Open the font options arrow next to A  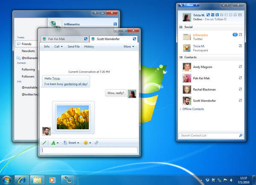[x=58, y=143]
